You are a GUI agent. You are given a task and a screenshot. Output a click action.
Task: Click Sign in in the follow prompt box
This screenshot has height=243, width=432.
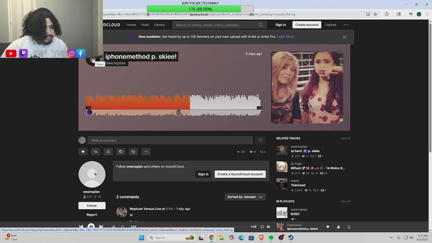[x=203, y=174]
